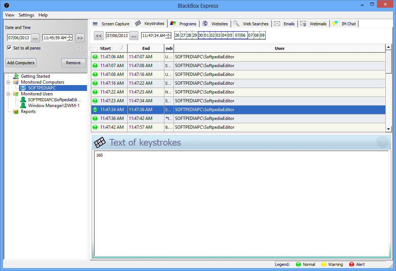396x271 pixels.
Task: Switch to the Web Searches tab
Action: [x=251, y=24]
